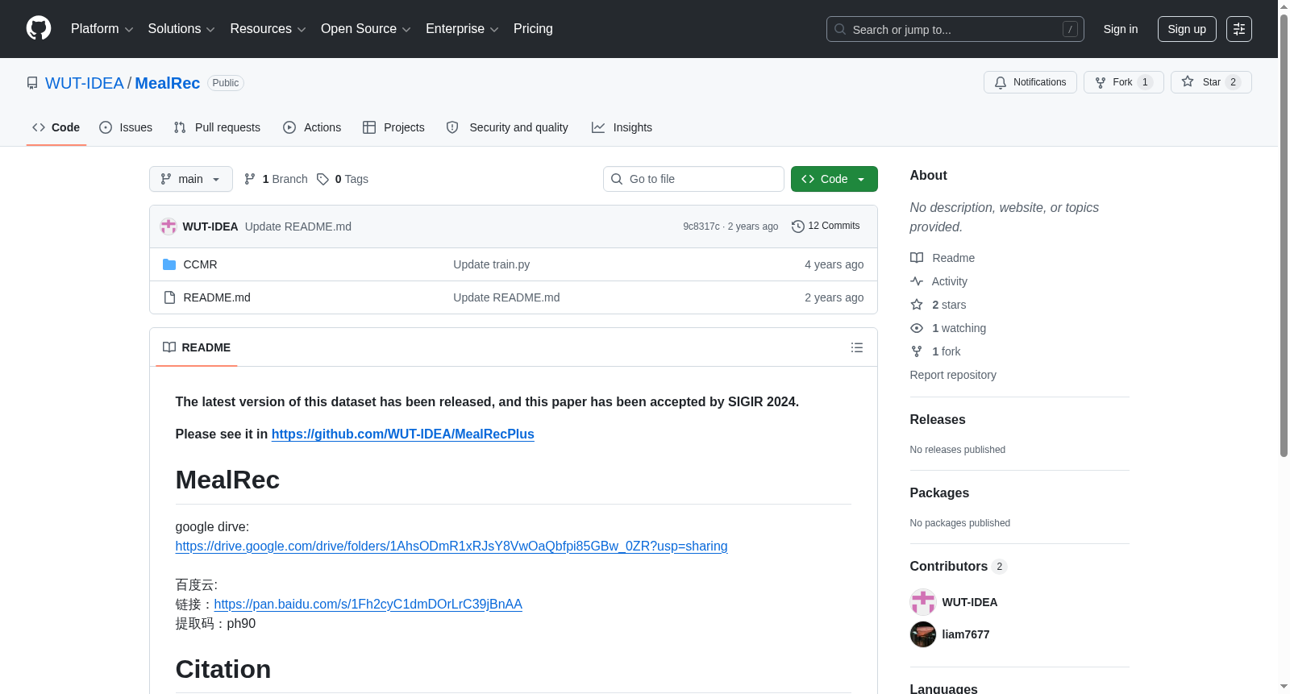Click the WUT-IDEA avatar in commit row
The height and width of the screenshot is (694, 1290).
coord(169,226)
